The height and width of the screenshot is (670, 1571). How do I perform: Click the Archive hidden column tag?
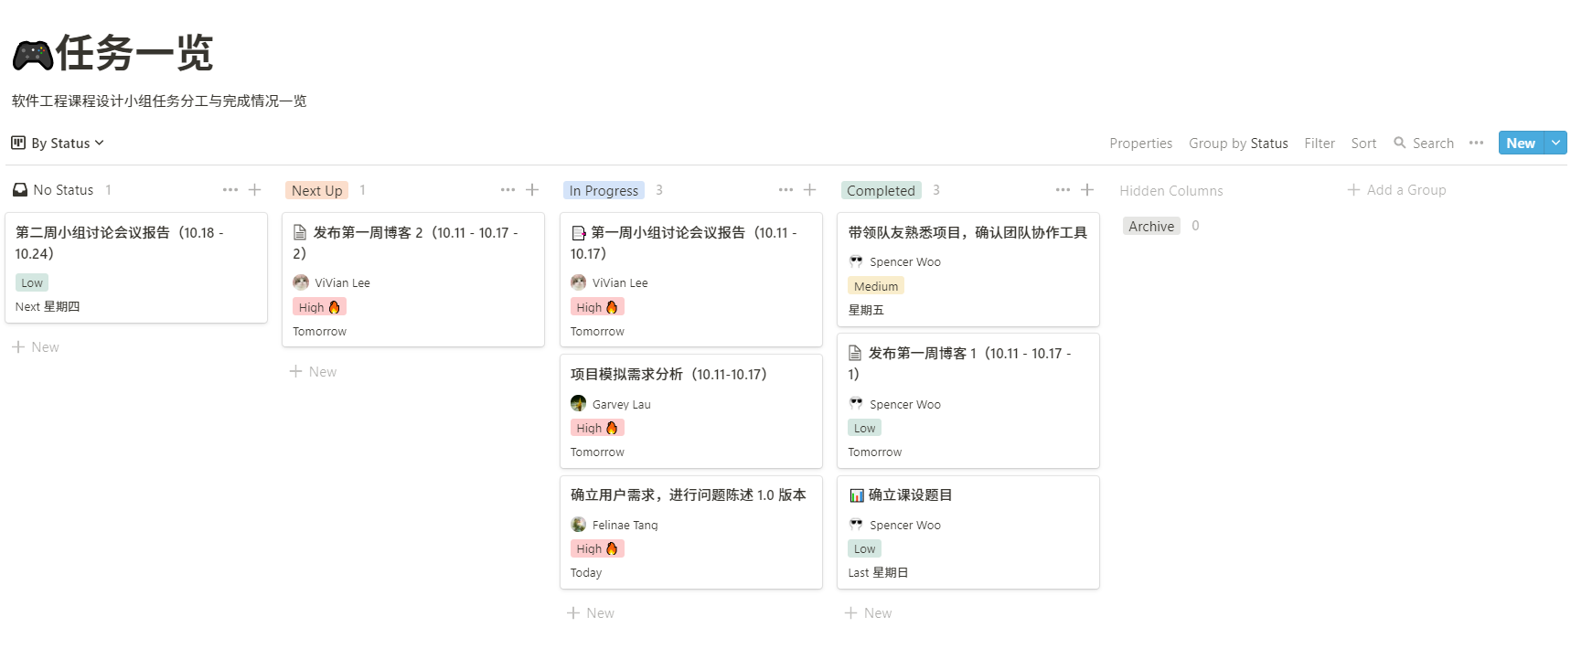coord(1150,226)
